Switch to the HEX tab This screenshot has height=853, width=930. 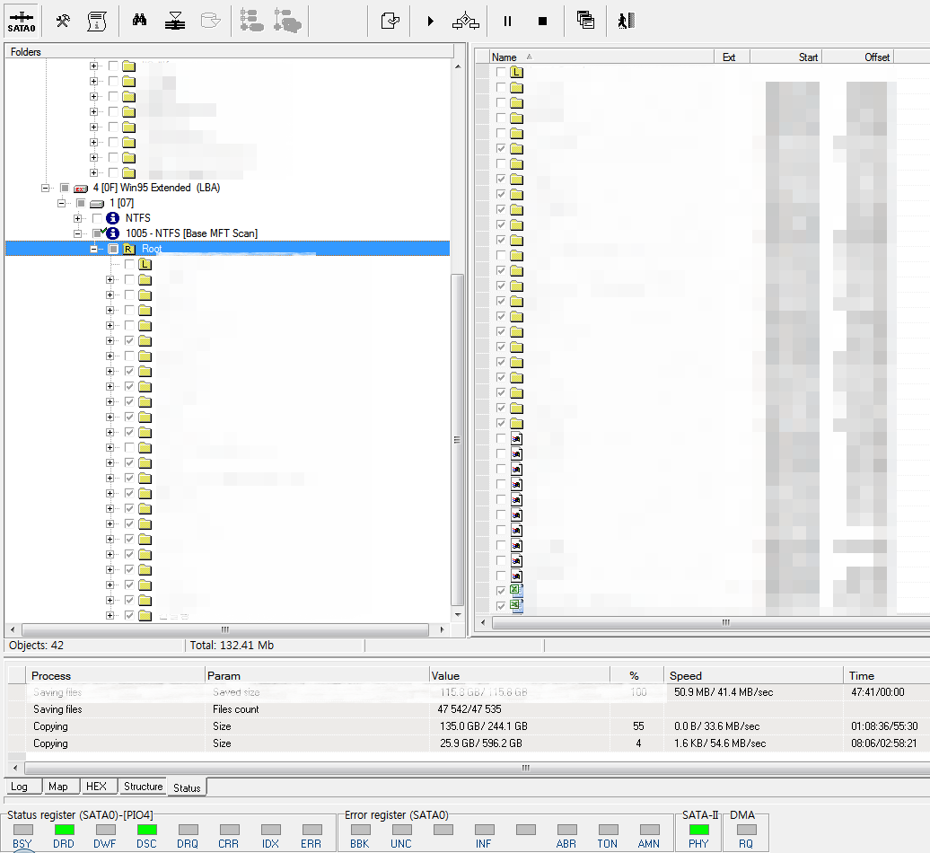pos(96,787)
